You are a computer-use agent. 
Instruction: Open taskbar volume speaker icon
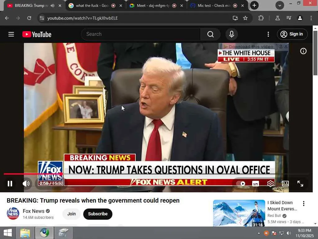click(x=289, y=233)
